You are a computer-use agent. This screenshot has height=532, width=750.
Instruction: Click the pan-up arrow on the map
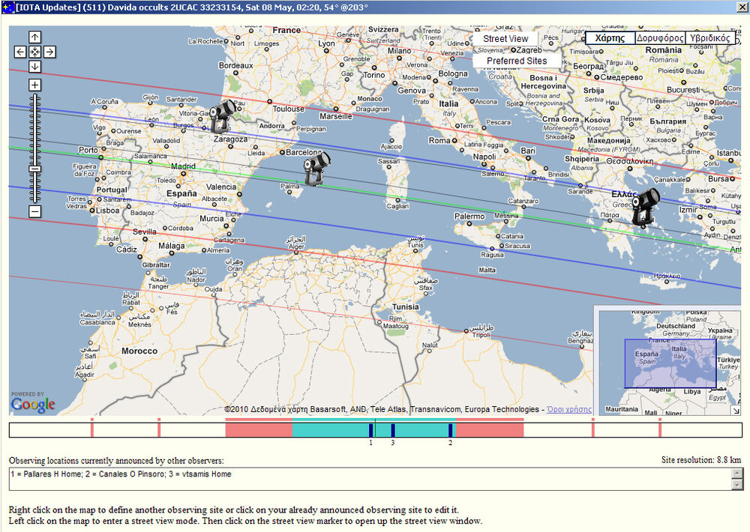tap(34, 36)
